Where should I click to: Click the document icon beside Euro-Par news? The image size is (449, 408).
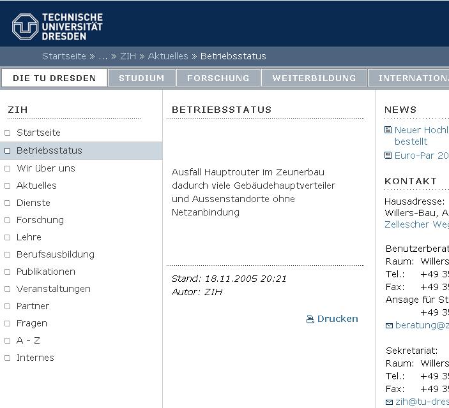tap(388, 156)
